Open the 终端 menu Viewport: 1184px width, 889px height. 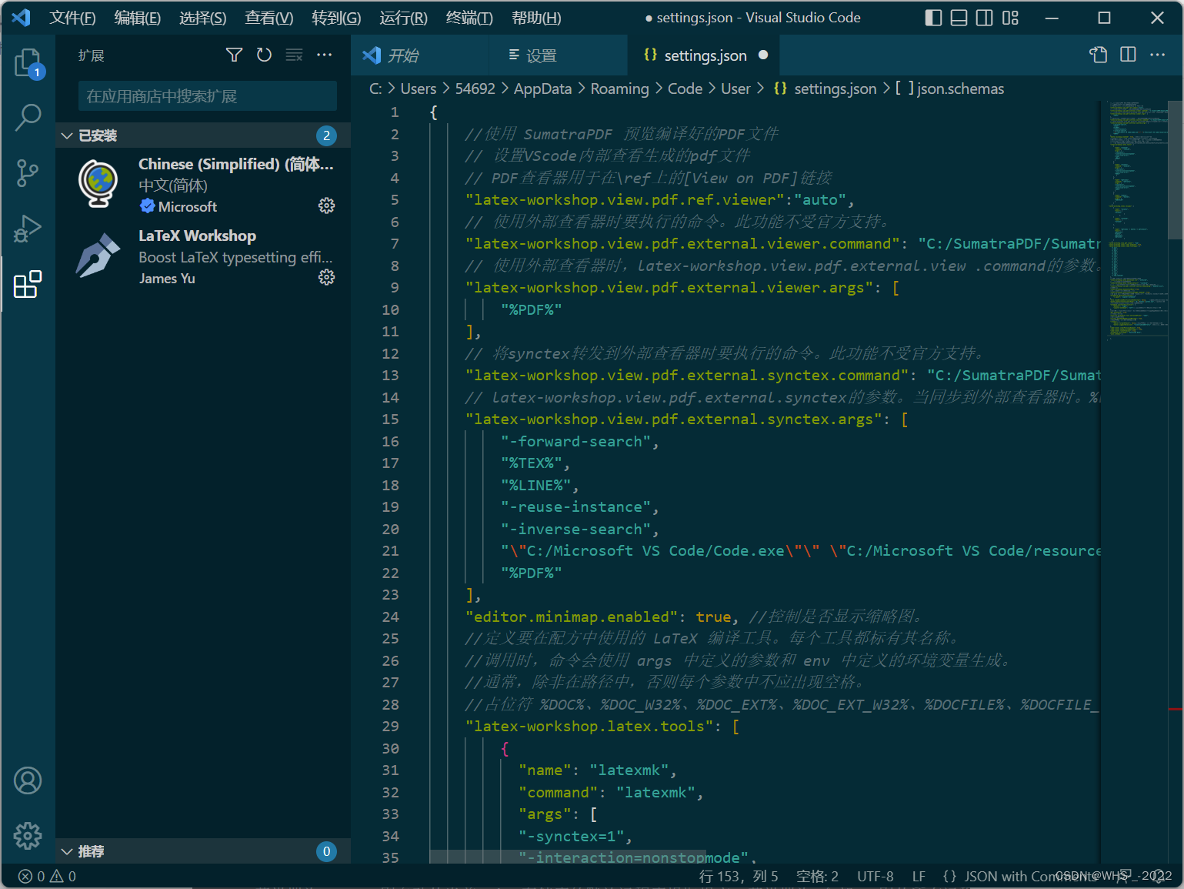[x=469, y=17]
